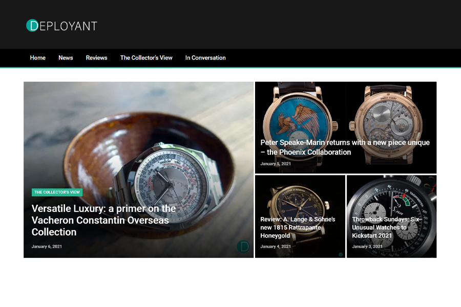Open the In Conversation section
Screen dimensions: 461x307
pyautogui.click(x=205, y=58)
